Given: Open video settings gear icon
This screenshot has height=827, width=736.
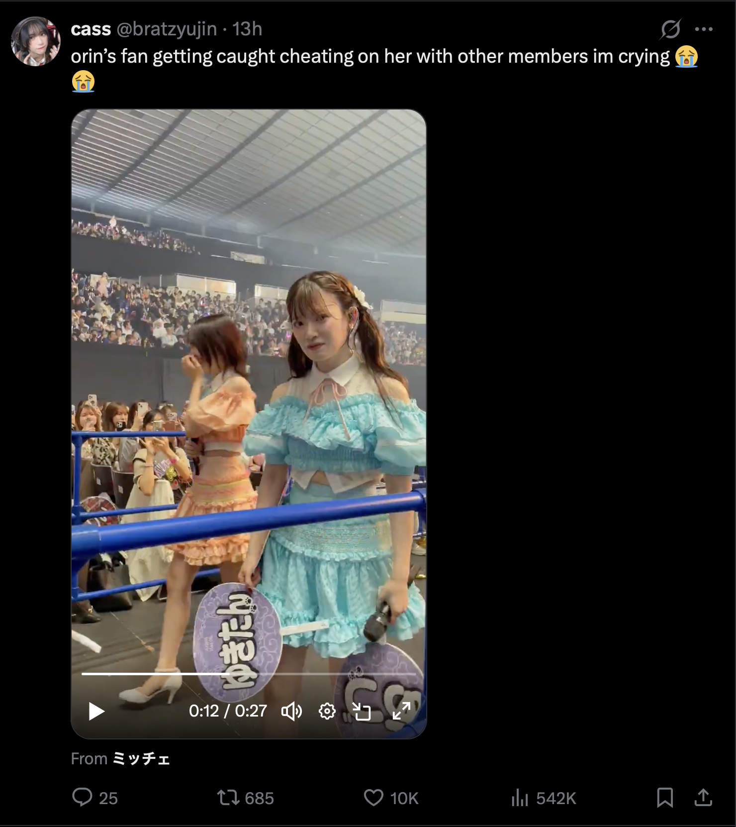Looking at the screenshot, I should [x=327, y=711].
